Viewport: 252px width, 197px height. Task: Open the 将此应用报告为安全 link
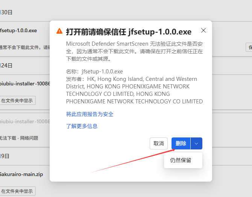(90, 114)
